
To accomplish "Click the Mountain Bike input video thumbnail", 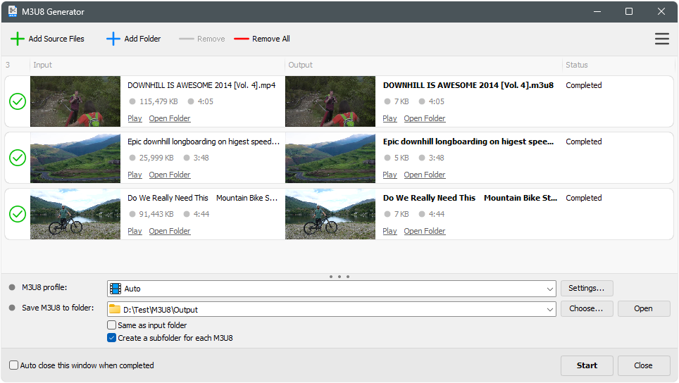I will tap(75, 214).
